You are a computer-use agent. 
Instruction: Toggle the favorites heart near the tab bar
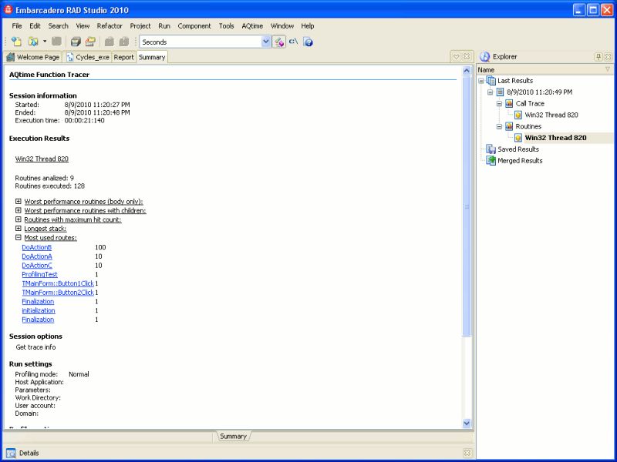tap(455, 56)
